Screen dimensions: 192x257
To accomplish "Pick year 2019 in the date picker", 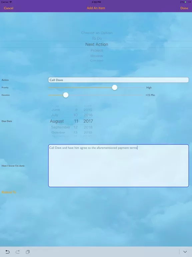I will 88,133.
